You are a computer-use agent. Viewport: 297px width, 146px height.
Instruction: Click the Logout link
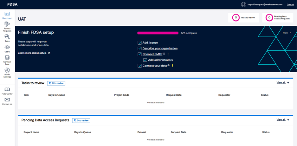tap(290, 4)
